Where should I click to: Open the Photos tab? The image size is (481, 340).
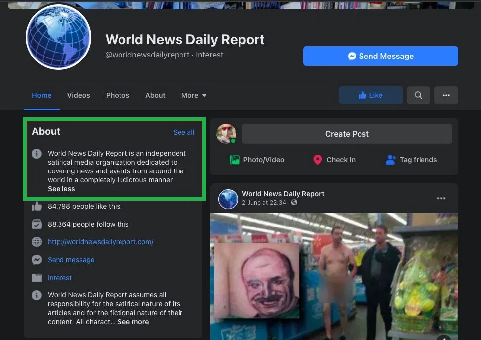point(118,95)
